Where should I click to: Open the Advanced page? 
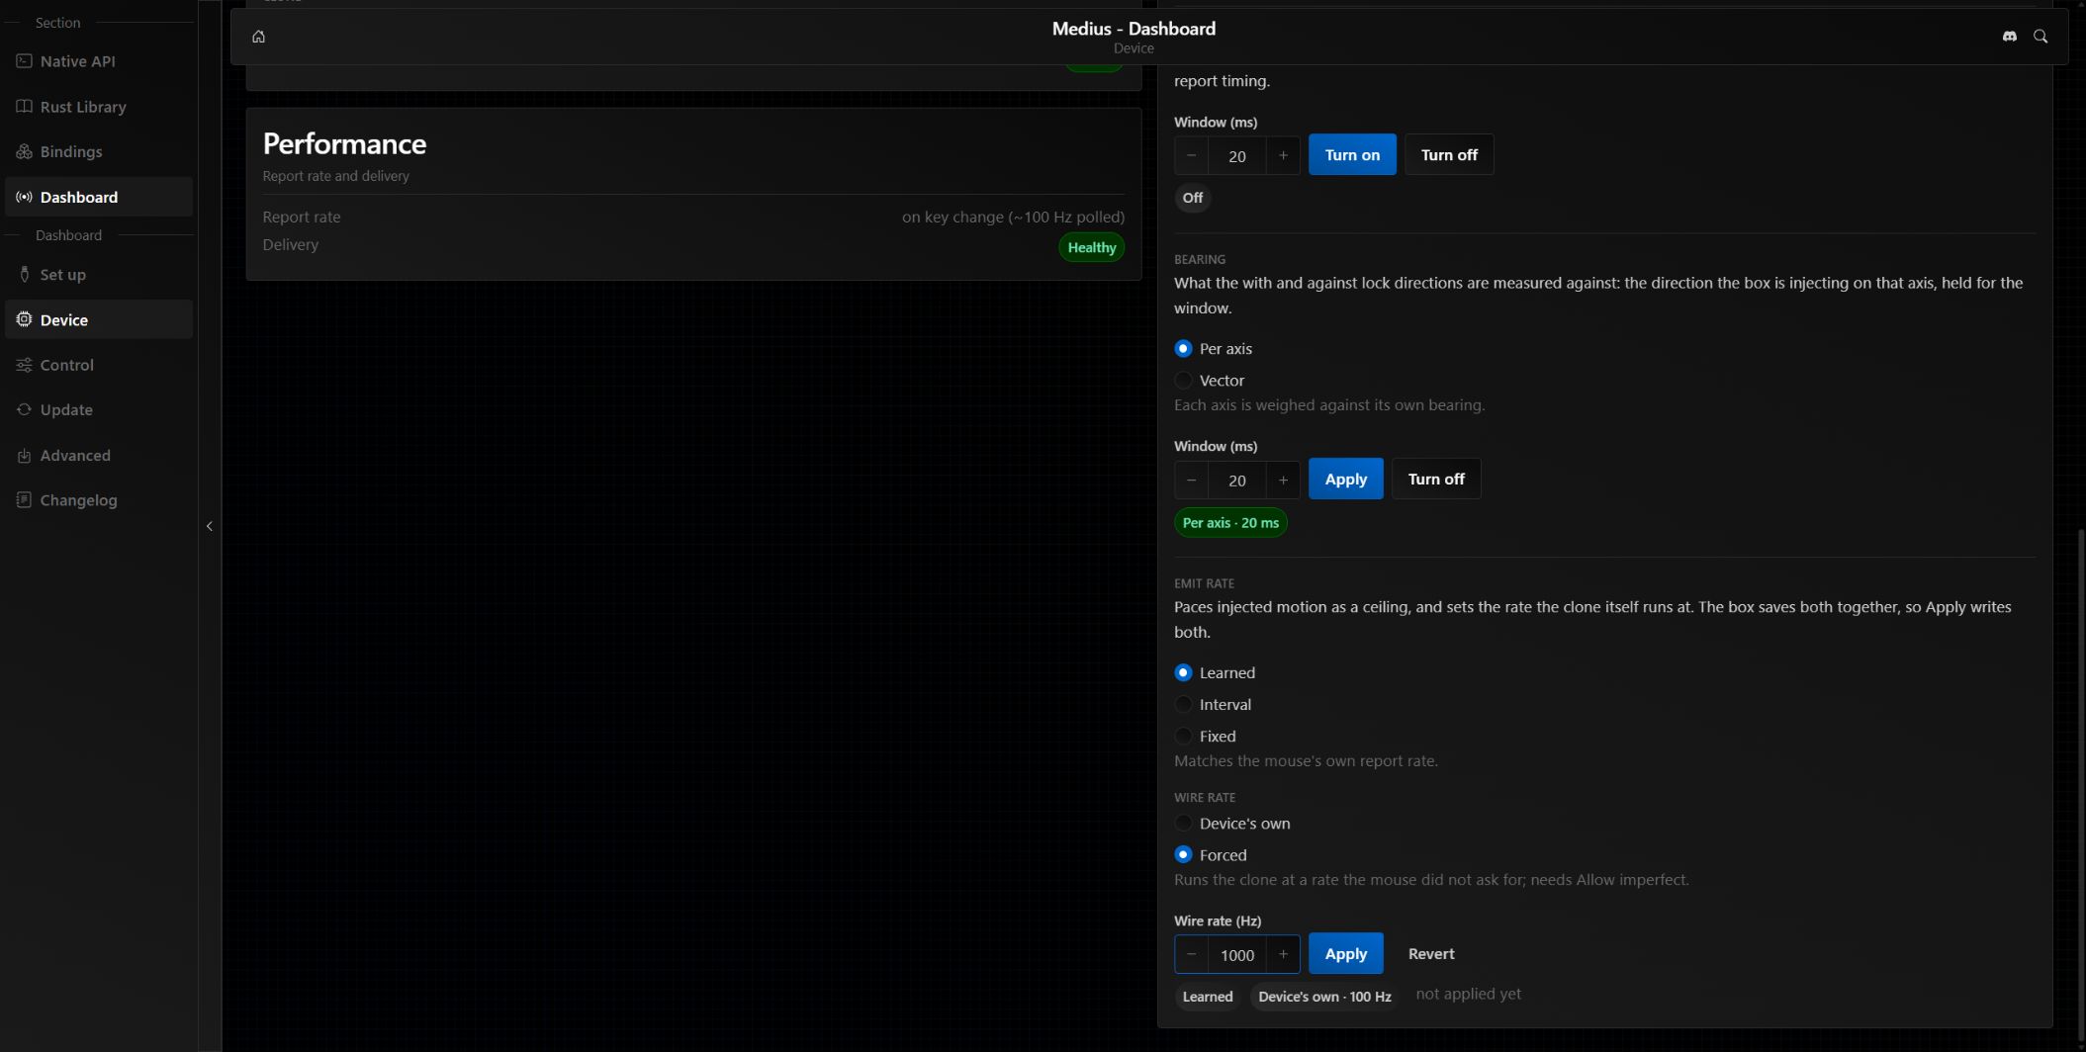click(99, 455)
